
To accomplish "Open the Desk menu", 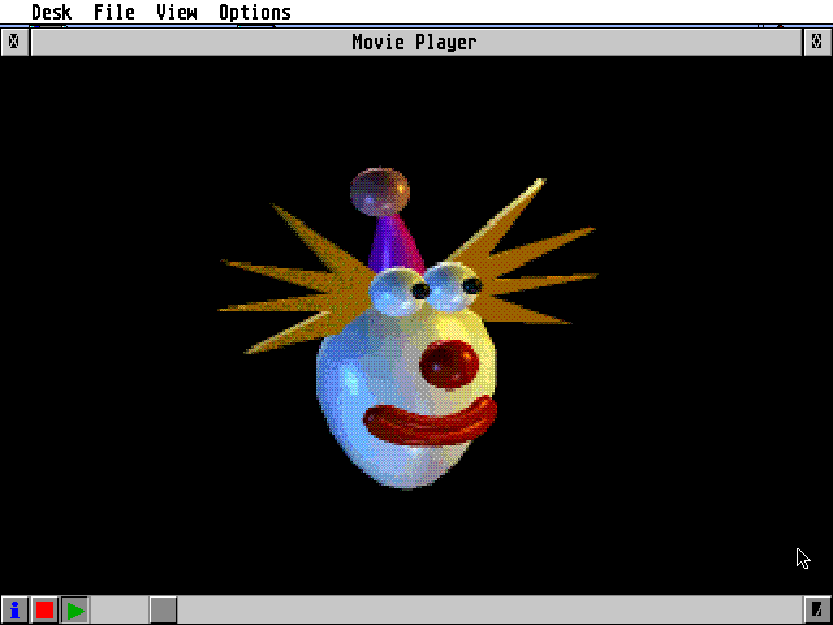I will 52,12.
